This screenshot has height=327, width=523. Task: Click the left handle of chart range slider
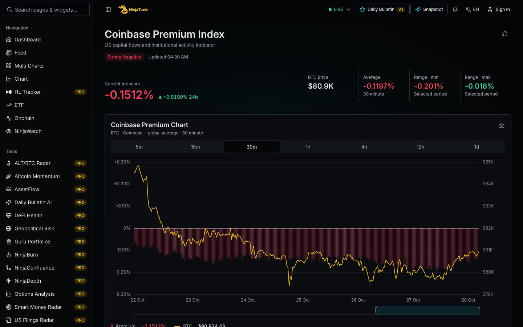(376, 310)
